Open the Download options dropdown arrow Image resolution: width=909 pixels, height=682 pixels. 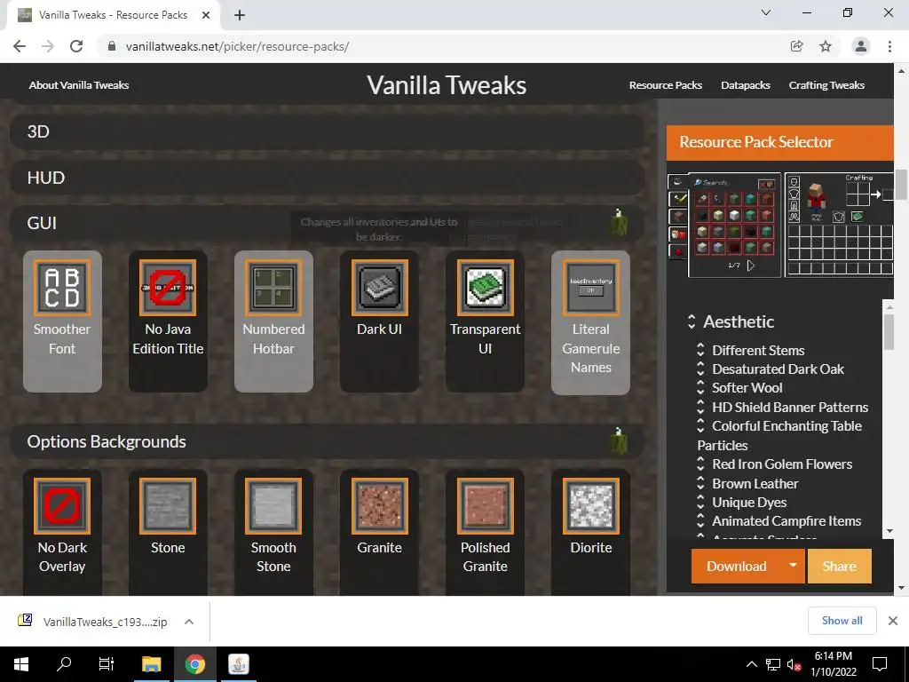(793, 566)
